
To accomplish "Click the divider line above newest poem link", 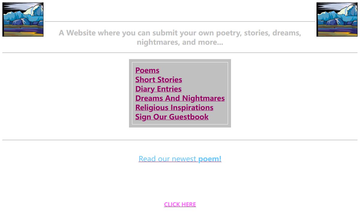I will pos(180,140).
